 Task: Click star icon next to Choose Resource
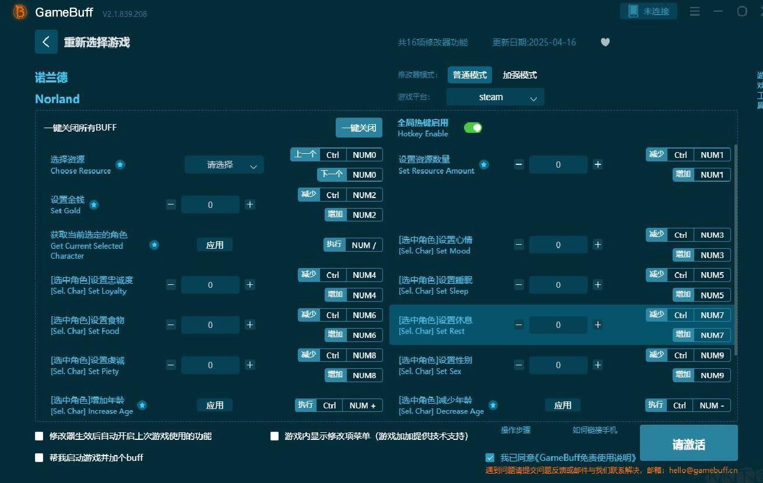pos(120,165)
